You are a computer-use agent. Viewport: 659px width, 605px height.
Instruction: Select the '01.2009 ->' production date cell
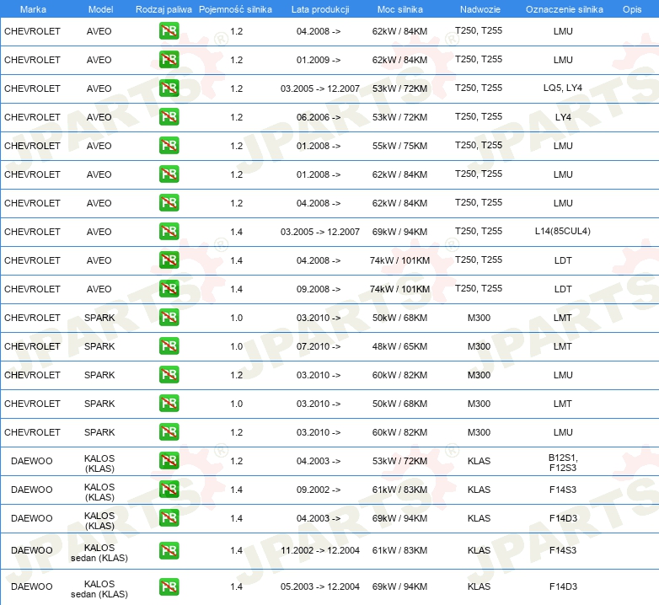[319, 60]
